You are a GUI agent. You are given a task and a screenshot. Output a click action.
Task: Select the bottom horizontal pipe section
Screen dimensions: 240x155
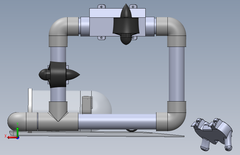tap(117, 122)
